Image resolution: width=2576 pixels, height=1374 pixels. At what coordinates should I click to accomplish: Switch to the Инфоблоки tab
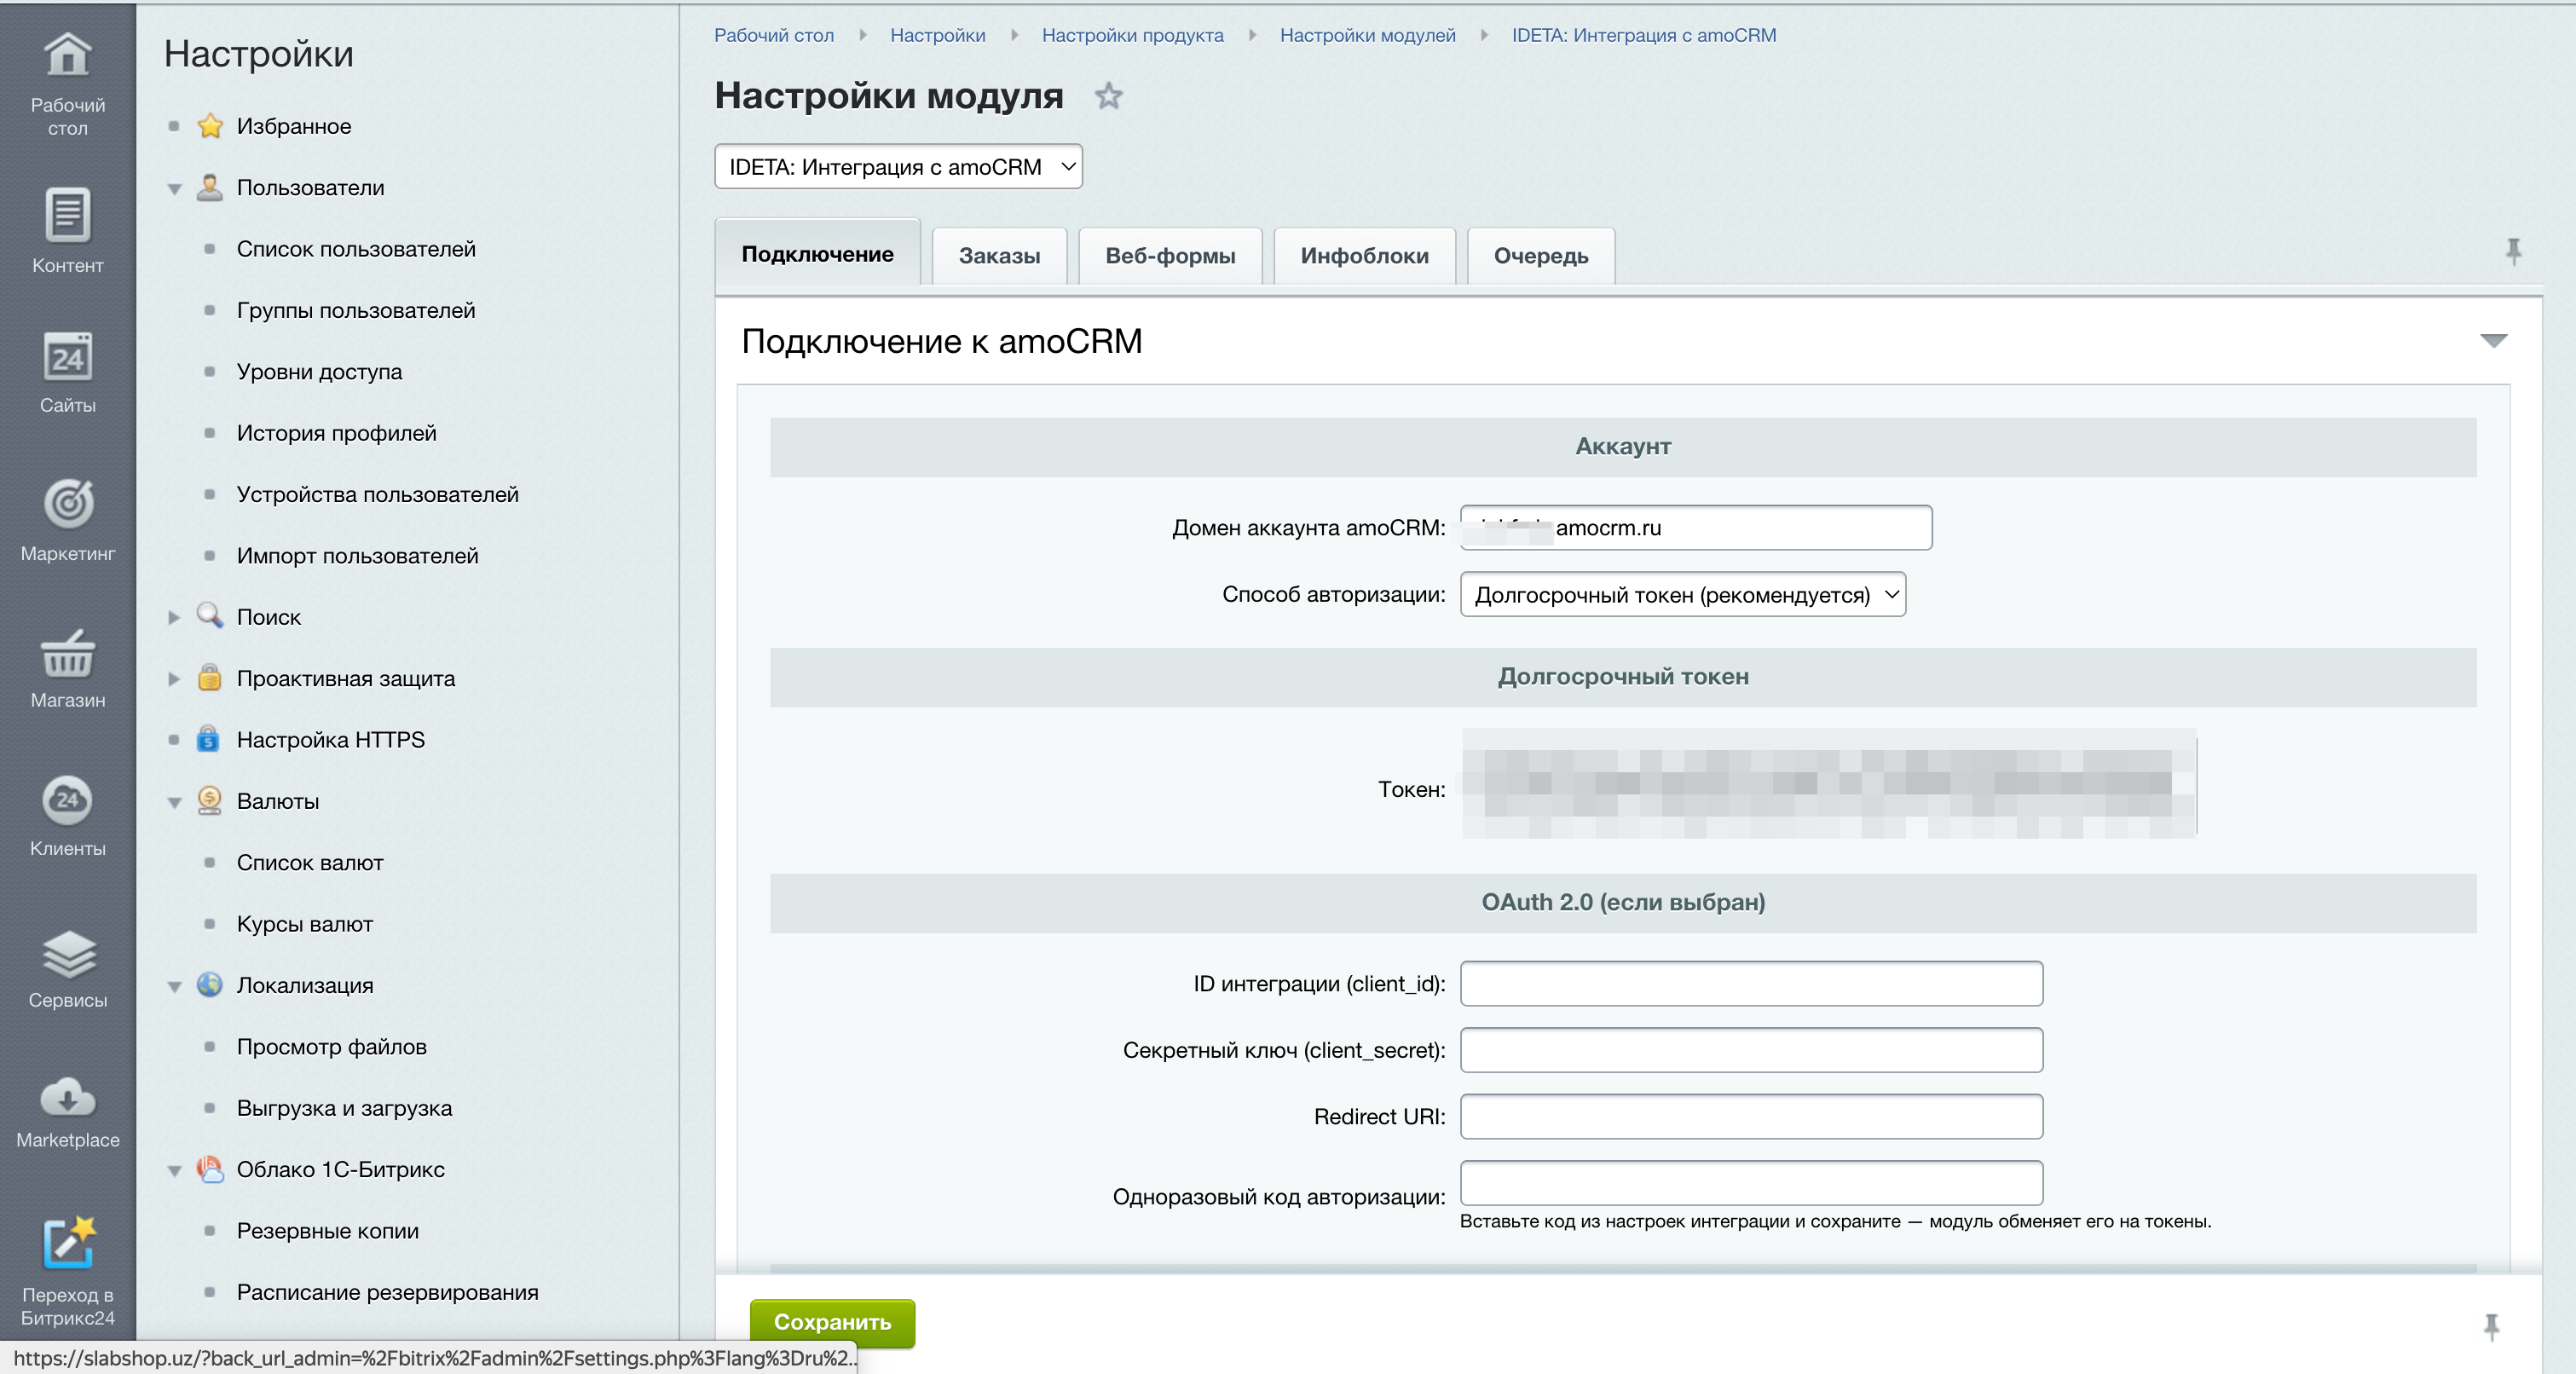point(1364,256)
